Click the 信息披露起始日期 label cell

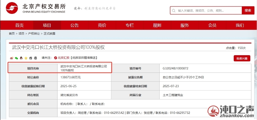(x=33, y=86)
